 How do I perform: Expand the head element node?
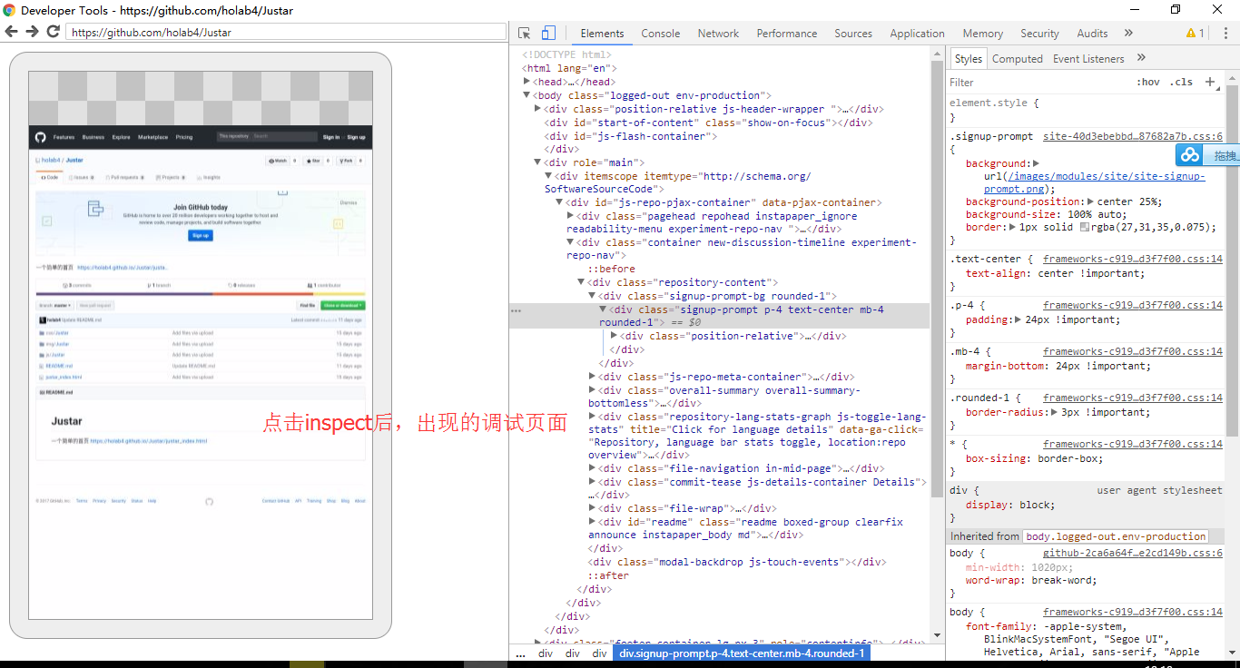click(528, 82)
